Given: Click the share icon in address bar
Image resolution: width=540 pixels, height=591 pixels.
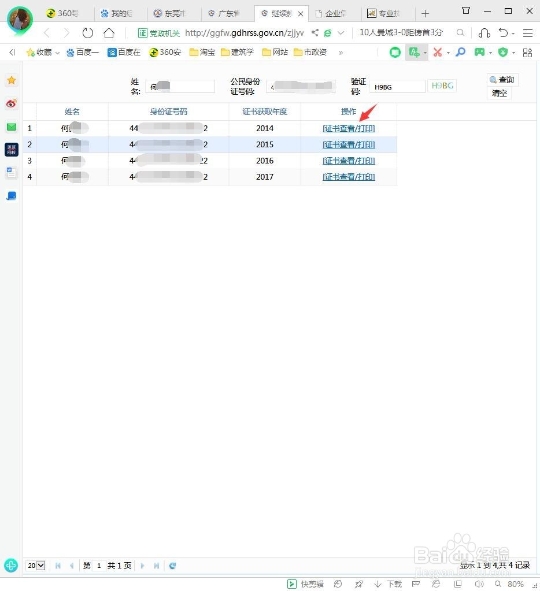Looking at the screenshot, I should (315, 33).
